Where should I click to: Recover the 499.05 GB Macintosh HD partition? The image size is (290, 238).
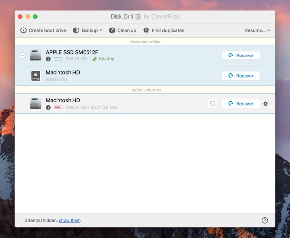pos(241,76)
